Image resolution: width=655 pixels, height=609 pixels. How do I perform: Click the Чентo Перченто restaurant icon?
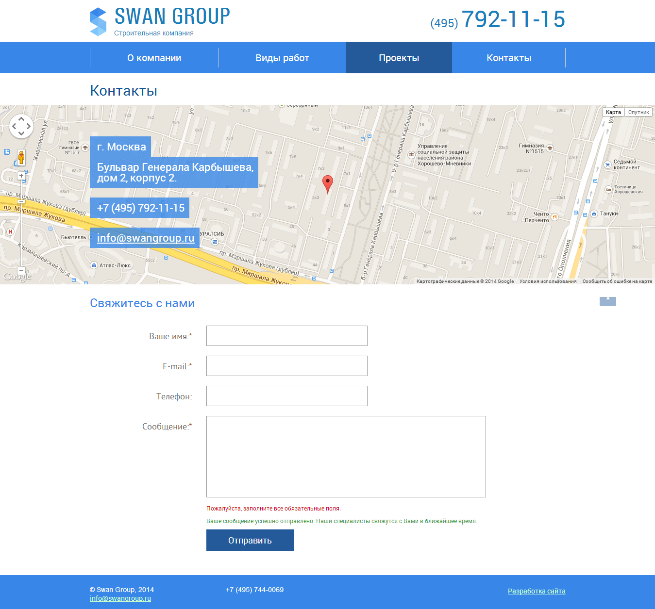[x=554, y=217]
